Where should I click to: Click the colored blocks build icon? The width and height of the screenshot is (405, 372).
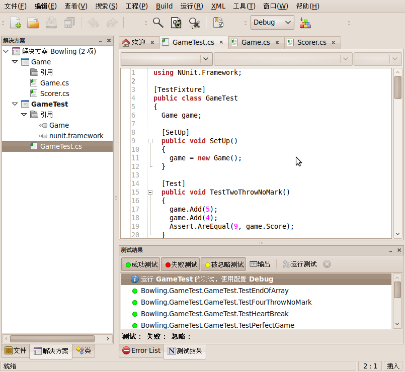click(x=305, y=23)
